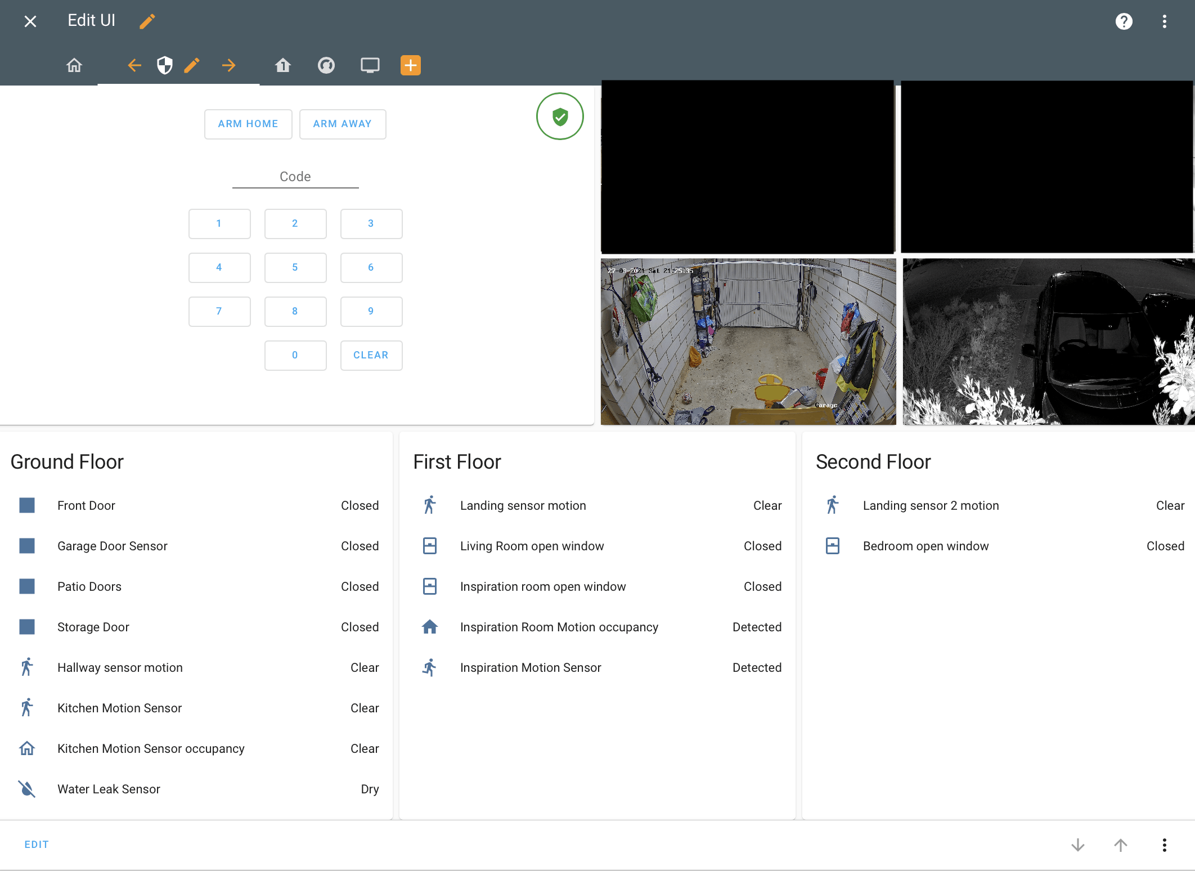Screen dimensions: 1195x871
Task: Add a new view tab
Action: [411, 65]
